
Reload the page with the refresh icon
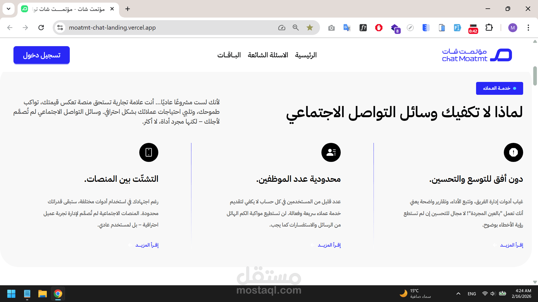point(41,27)
